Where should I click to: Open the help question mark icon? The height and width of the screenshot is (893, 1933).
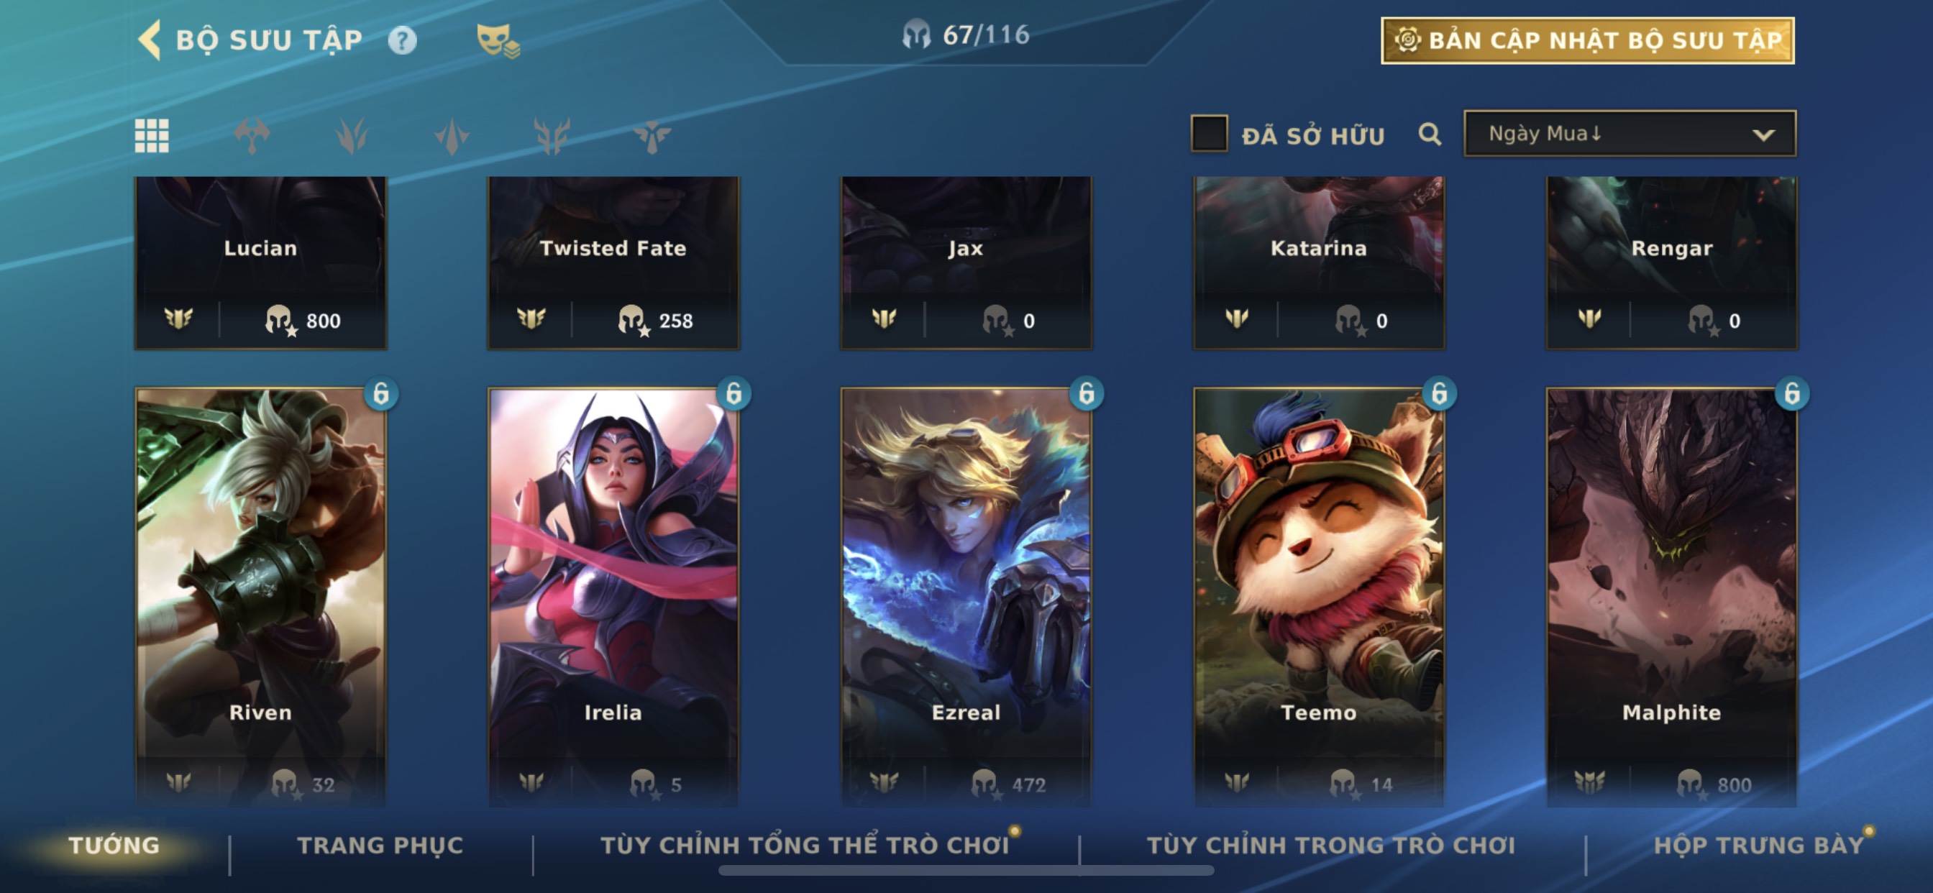402,40
